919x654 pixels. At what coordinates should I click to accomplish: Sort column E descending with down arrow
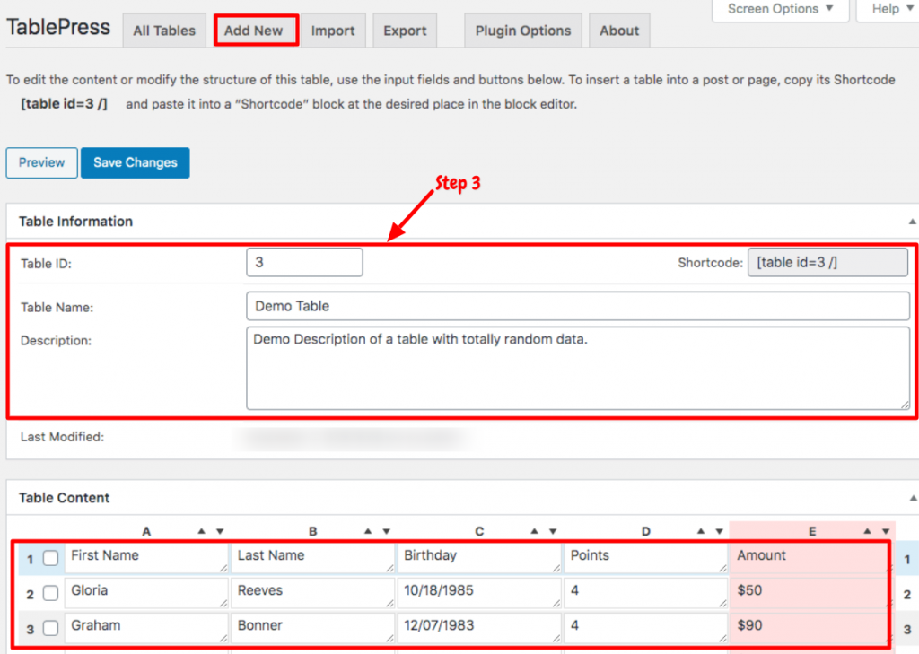point(886,531)
